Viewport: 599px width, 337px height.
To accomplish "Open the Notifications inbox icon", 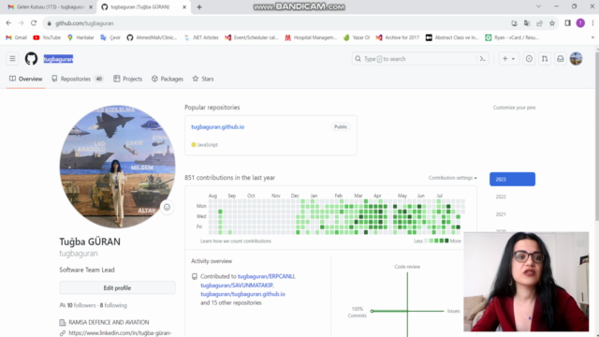I will pos(561,59).
